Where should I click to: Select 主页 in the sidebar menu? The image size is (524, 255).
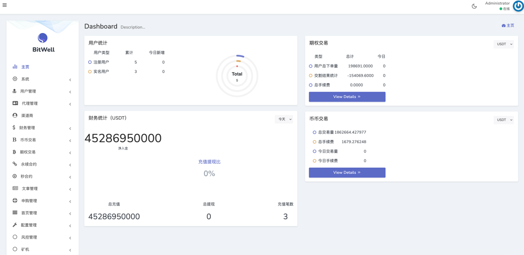(x=25, y=67)
